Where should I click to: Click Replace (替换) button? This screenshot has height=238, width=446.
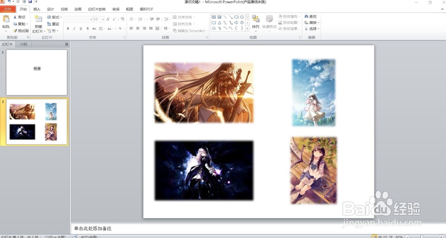[312, 22]
